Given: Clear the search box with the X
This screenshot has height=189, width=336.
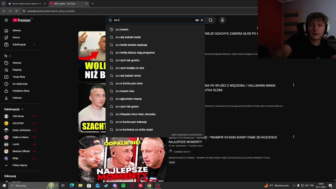Looking at the screenshot, I should [x=202, y=20].
